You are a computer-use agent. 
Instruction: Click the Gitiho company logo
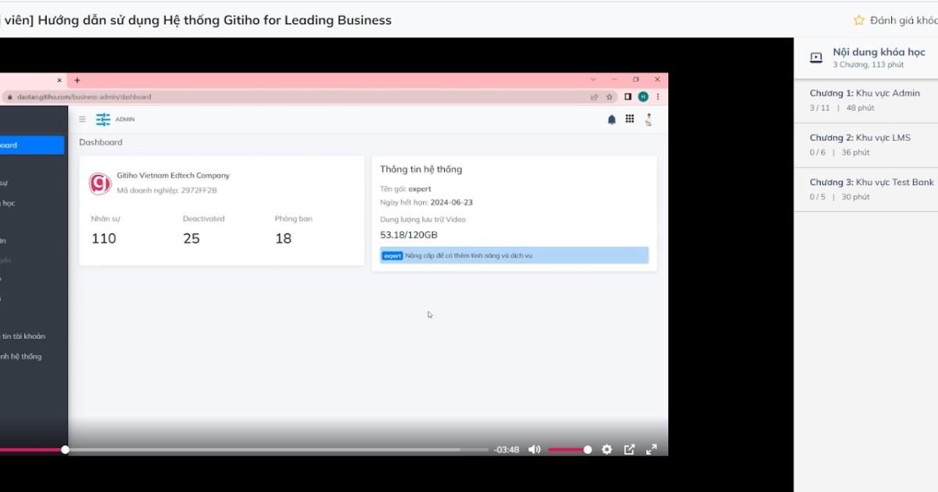[x=100, y=184]
